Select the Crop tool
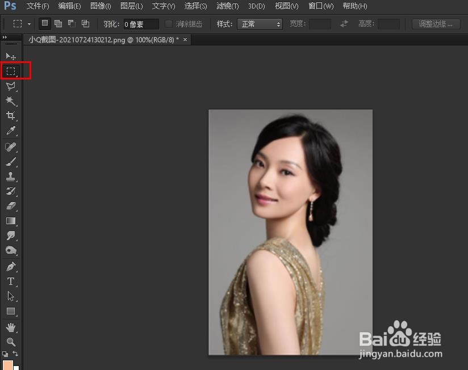468x370 pixels. (10, 116)
